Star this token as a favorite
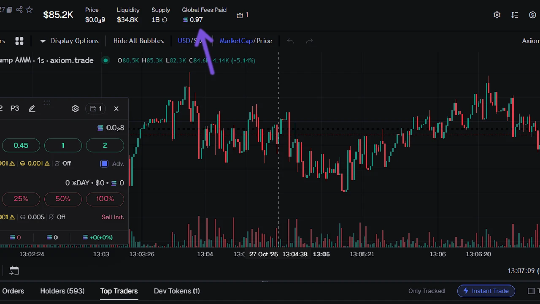 coord(29,10)
